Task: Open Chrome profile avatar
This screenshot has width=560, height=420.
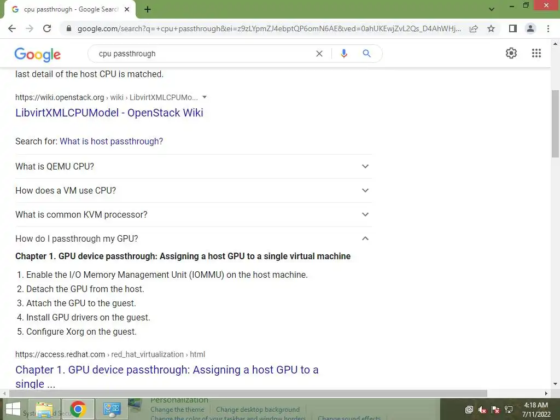Action: pos(530,28)
